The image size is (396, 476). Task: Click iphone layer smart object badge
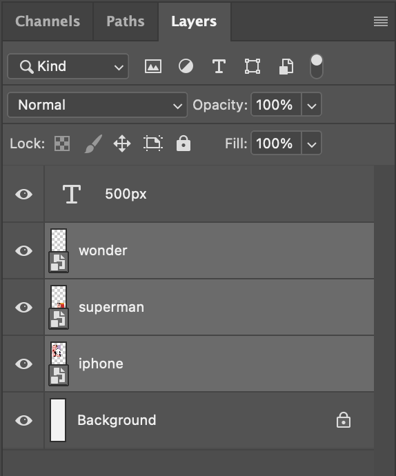pos(59,375)
